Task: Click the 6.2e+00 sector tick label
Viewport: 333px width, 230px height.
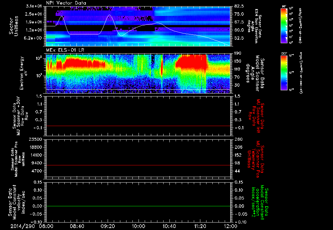Action: (x=33, y=38)
